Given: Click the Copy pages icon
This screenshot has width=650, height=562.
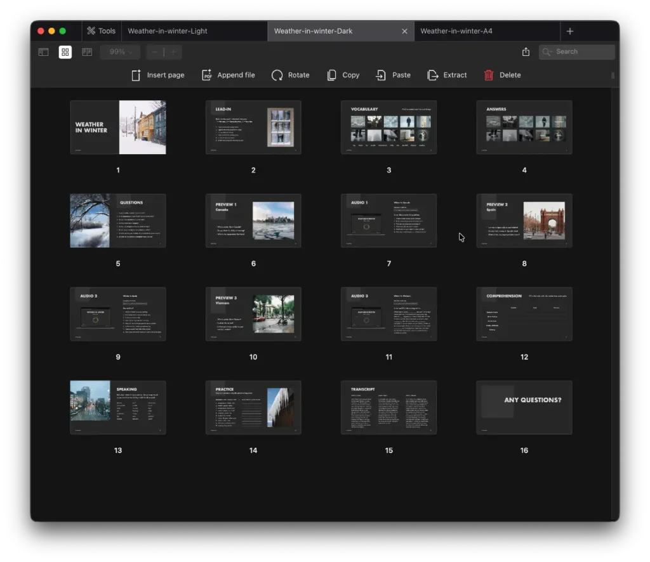Looking at the screenshot, I should 331,75.
